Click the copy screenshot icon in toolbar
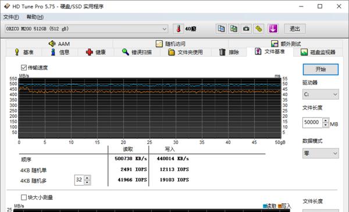Screen dimensions: 349x212 (x=234, y=29)
